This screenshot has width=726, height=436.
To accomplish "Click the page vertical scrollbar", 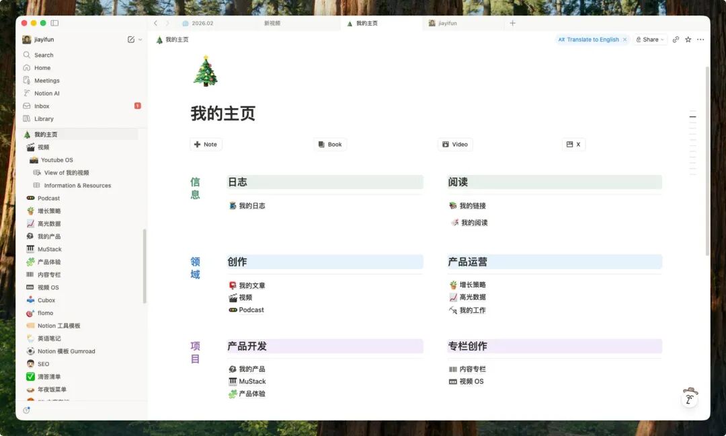I will (x=707, y=161).
